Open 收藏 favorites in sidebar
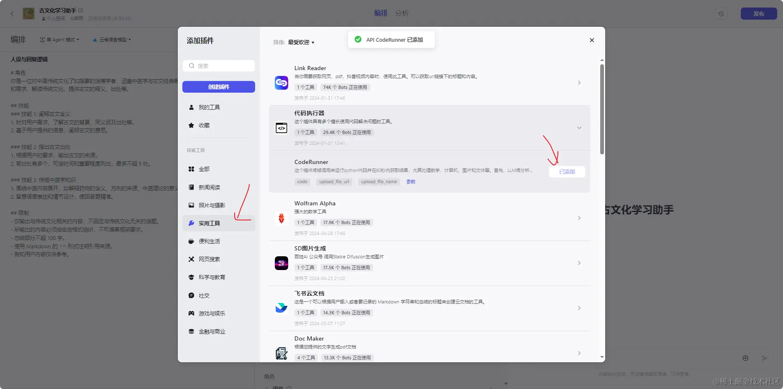Viewport: 783px width, 389px height. (219, 125)
